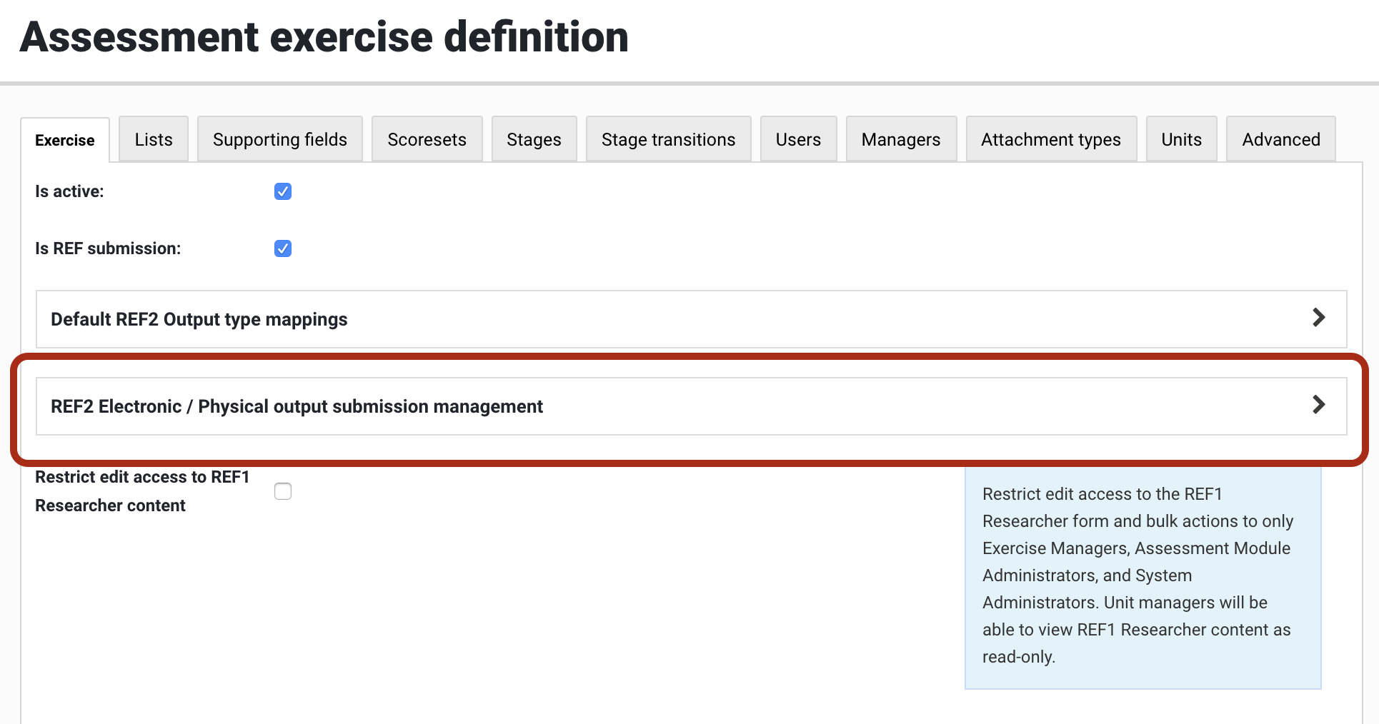The width and height of the screenshot is (1379, 724).
Task: Switch to the Lists tab
Action: coord(154,139)
